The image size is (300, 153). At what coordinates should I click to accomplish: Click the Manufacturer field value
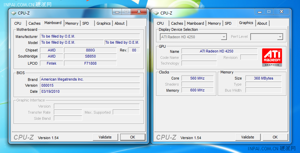[90, 36]
